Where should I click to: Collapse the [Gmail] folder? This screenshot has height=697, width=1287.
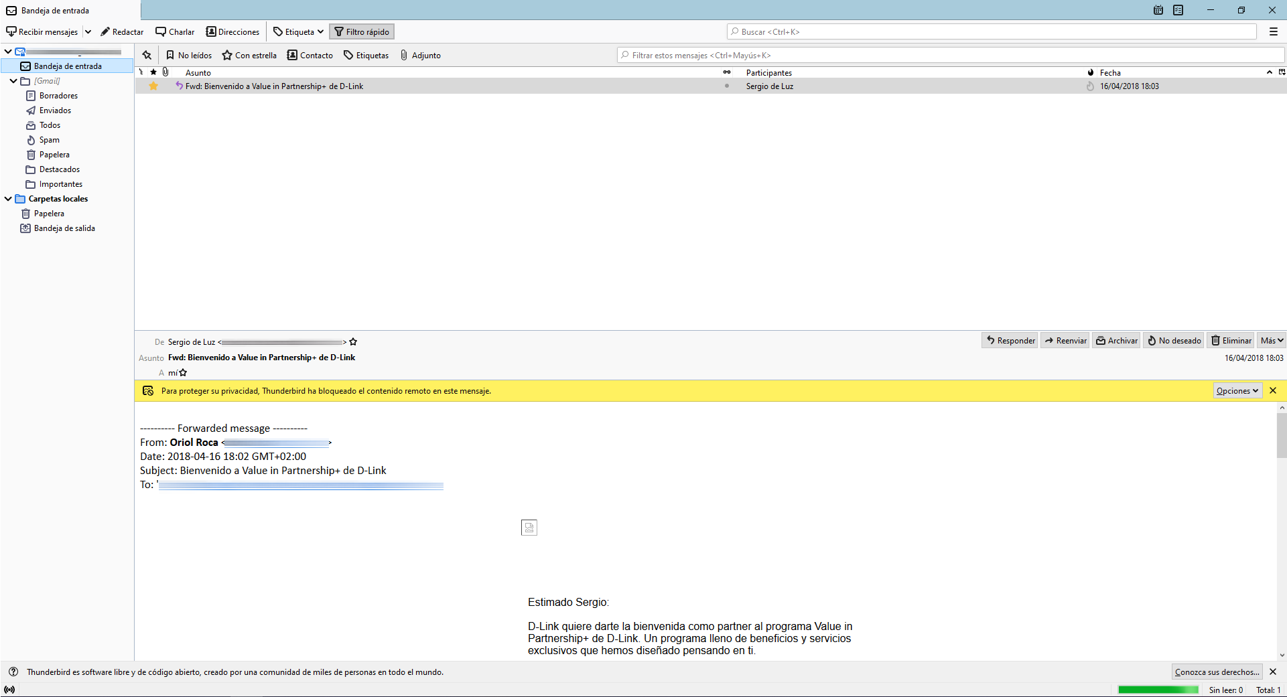13,81
